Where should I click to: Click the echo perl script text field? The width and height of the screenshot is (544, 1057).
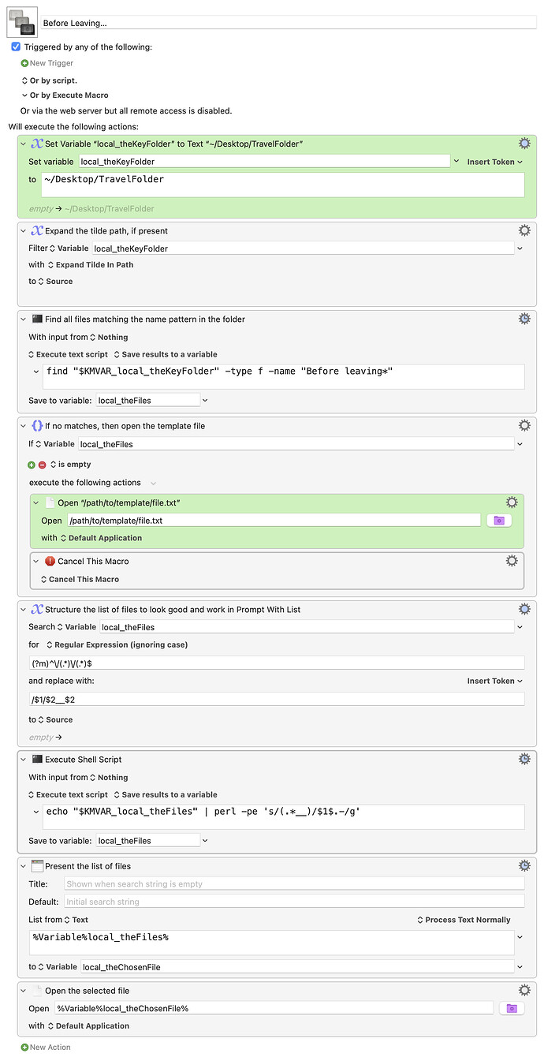coord(284,816)
